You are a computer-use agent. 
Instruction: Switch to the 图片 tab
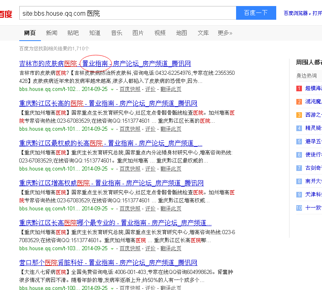138,33
